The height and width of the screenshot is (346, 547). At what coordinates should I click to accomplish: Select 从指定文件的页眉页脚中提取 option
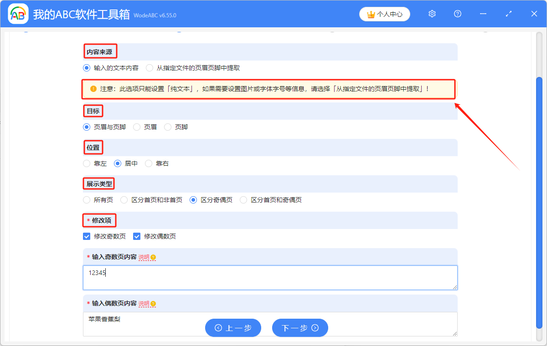[150, 68]
